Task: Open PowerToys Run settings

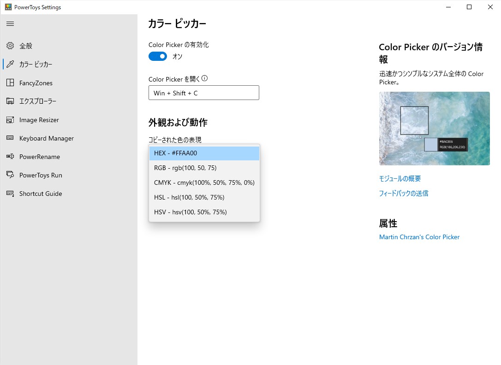Action: point(10,175)
